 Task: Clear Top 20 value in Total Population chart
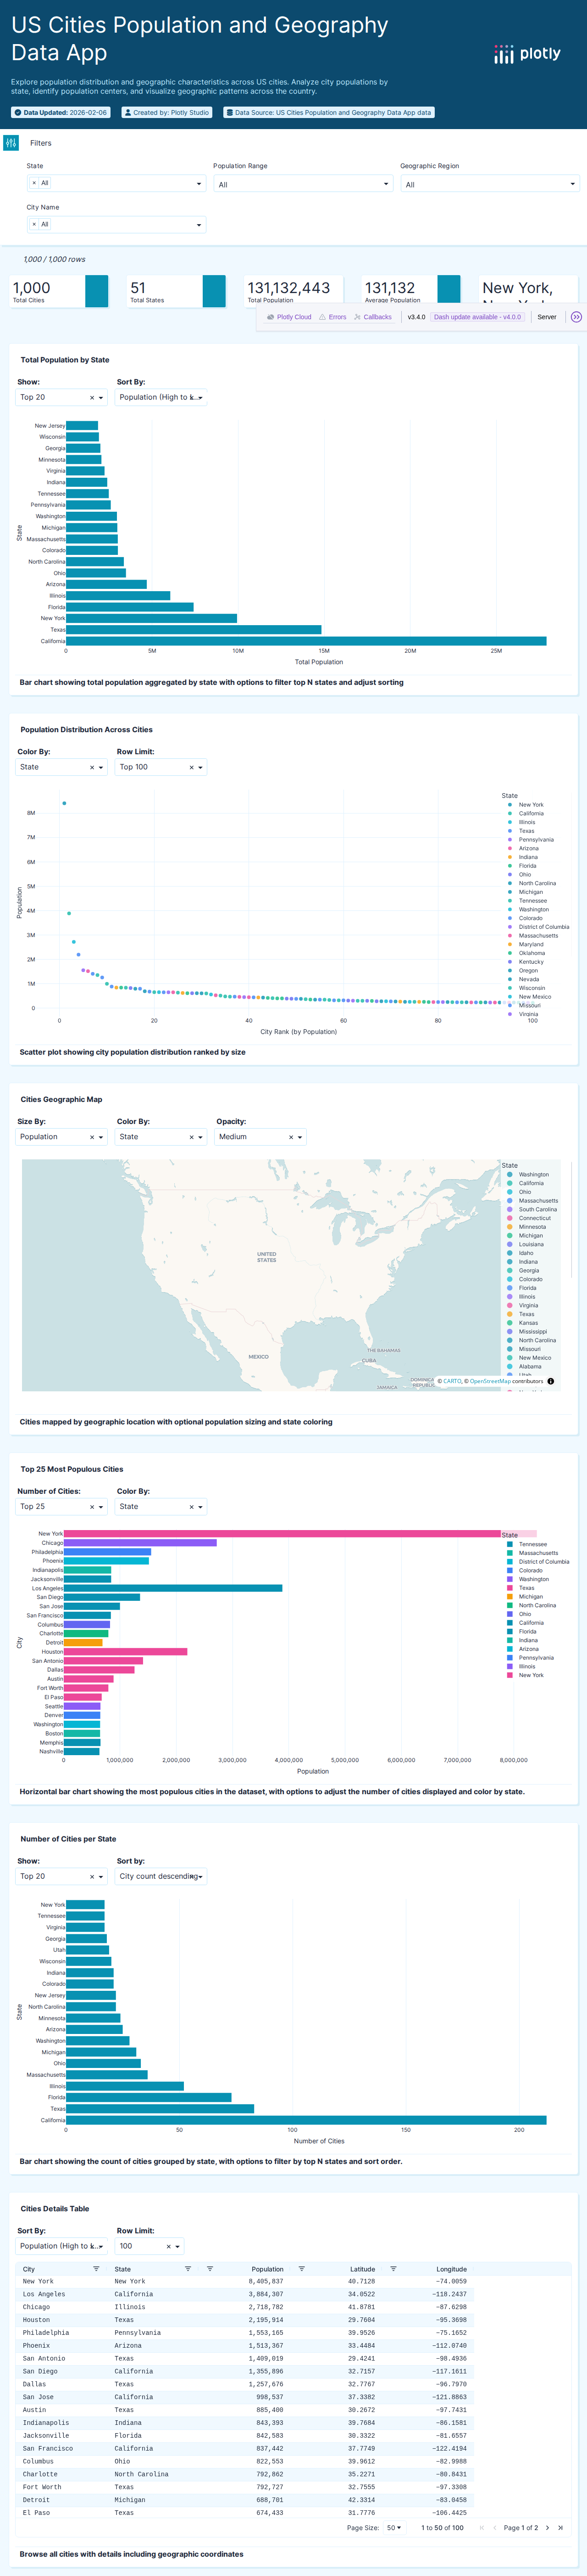(x=92, y=398)
